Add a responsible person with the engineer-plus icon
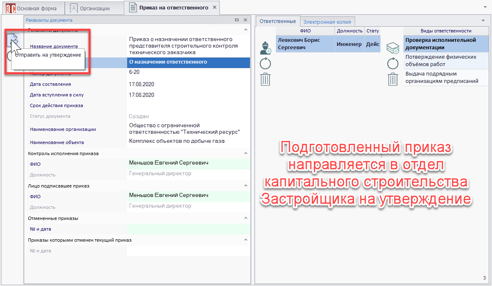Screen dimensions: 492x286 point(266,48)
